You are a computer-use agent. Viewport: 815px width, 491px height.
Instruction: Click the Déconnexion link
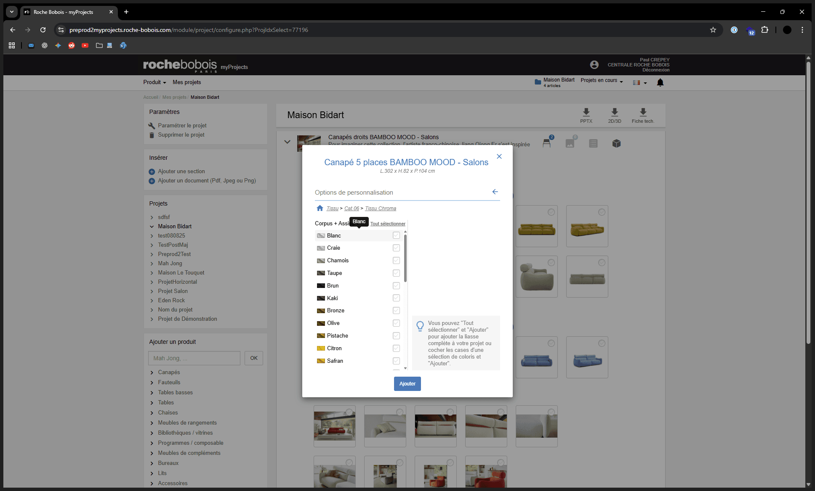tap(656, 70)
